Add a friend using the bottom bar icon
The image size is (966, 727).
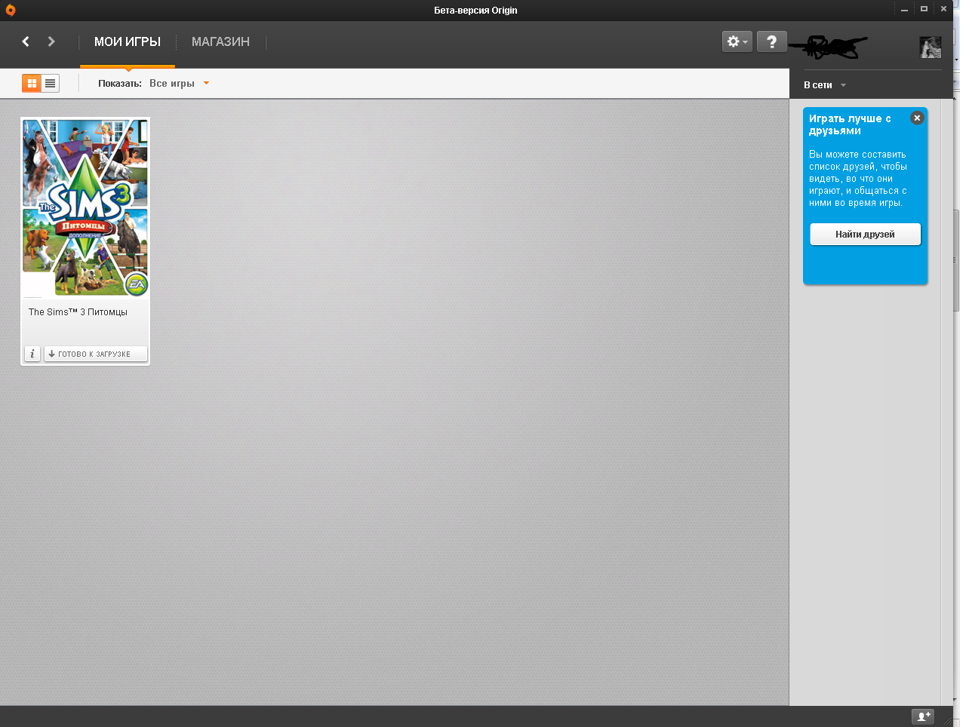[x=923, y=716]
